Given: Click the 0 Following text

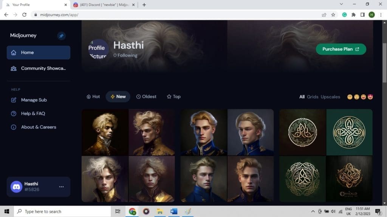Looking at the screenshot, I should [125, 55].
